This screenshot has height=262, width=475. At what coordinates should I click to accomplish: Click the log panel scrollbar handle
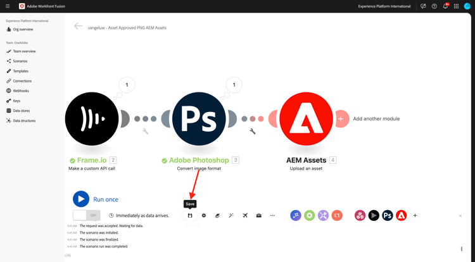coord(461,249)
